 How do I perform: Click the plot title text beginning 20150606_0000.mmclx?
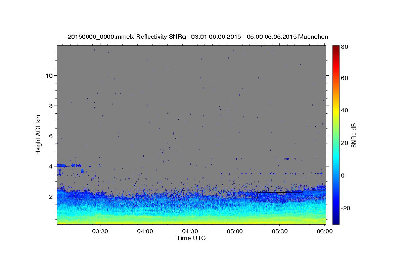(198, 37)
